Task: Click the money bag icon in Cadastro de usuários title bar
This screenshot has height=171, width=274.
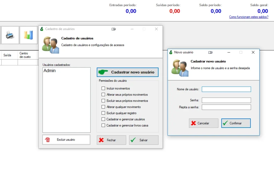Action: point(42,29)
